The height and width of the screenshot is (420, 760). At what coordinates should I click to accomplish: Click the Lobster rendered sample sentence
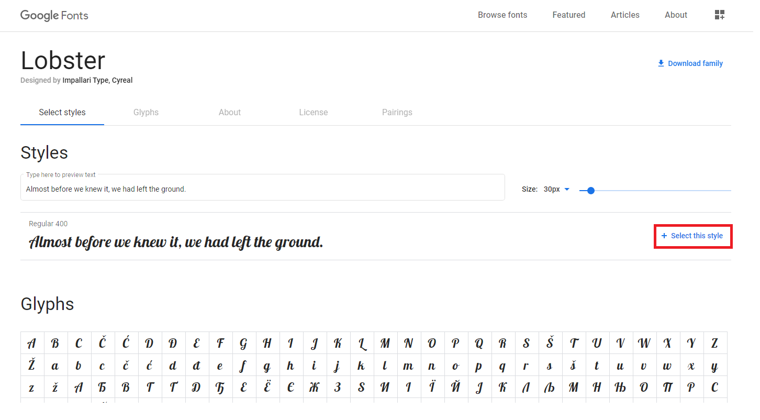coord(176,242)
